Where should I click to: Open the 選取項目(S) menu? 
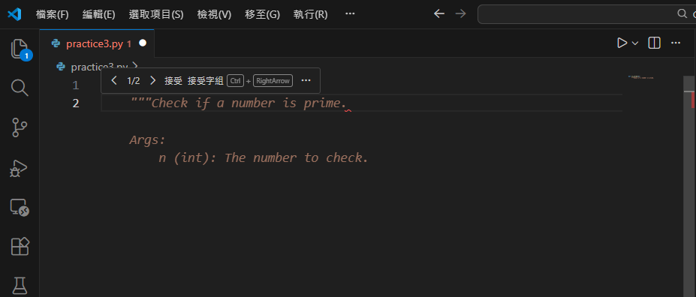[156, 15]
